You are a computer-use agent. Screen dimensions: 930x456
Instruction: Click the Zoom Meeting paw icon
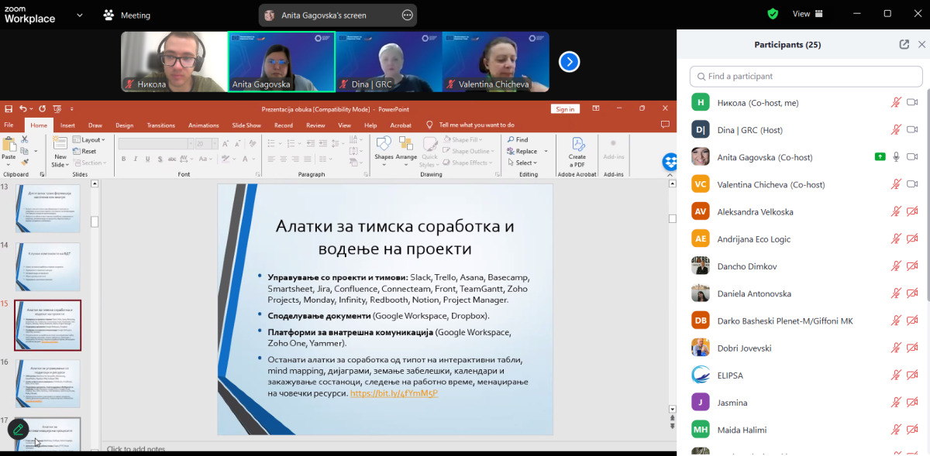(x=109, y=15)
